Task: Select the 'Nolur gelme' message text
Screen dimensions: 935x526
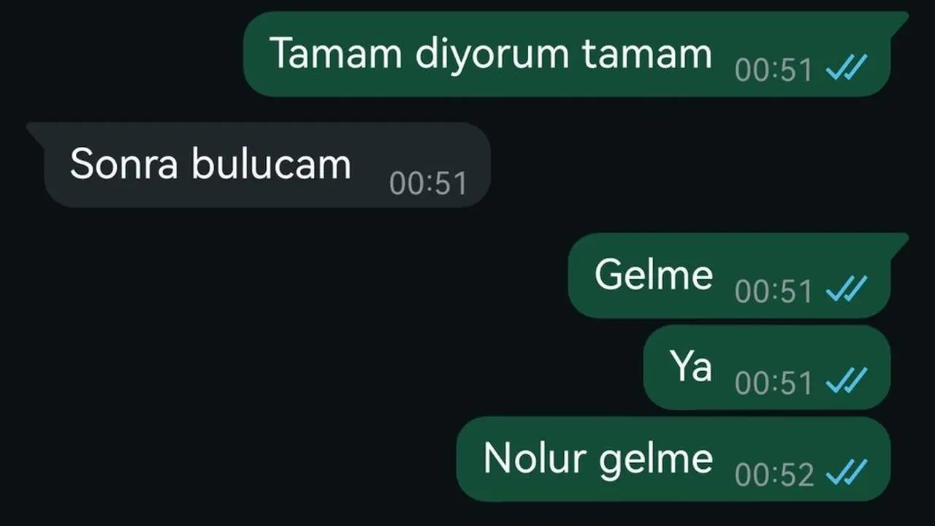Action: 598,459
